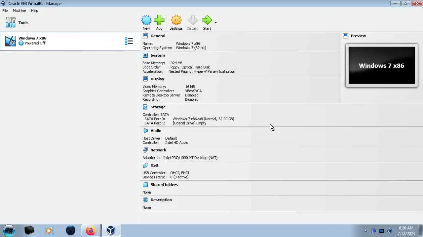This screenshot has height=237, width=423.
Task: Open Storage settings via heading link
Action: click(158, 107)
